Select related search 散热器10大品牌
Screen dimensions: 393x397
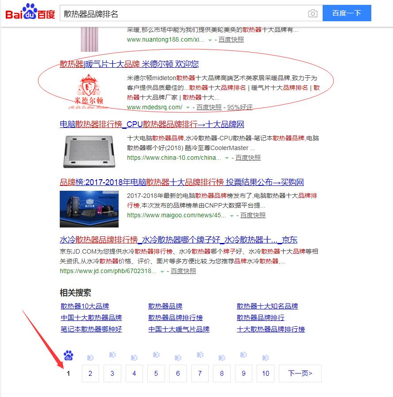pos(85,306)
